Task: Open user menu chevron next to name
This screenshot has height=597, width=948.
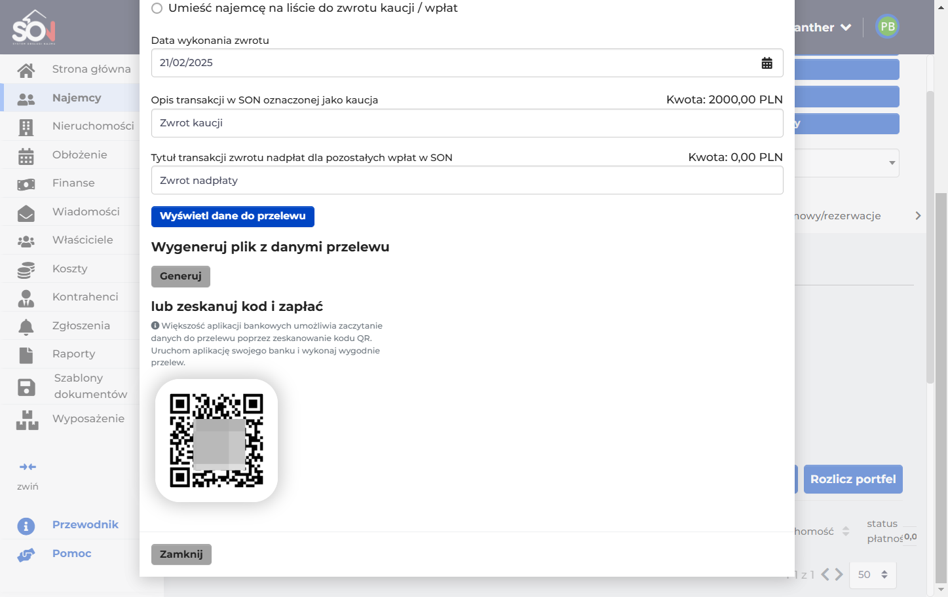Action: 846,27
